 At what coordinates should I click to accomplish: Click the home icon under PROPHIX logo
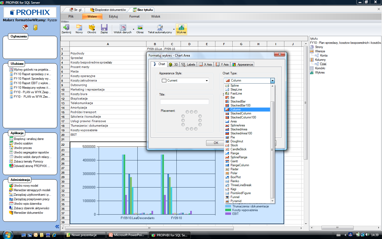point(25,27)
